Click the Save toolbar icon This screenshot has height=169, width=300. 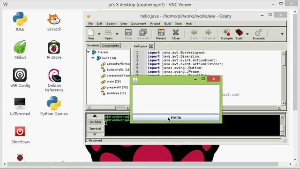click(128, 34)
